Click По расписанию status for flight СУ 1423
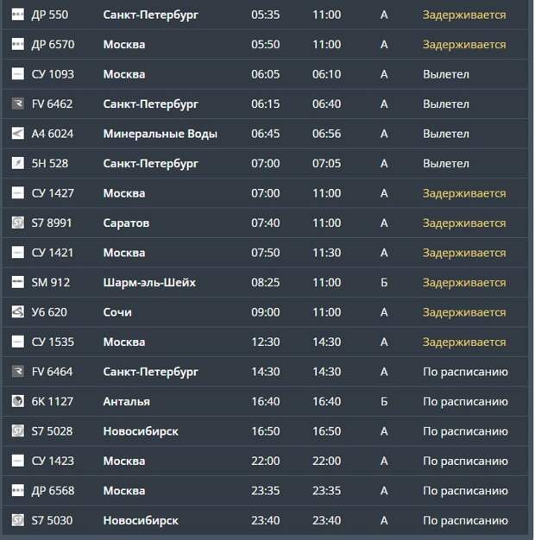 click(x=465, y=462)
